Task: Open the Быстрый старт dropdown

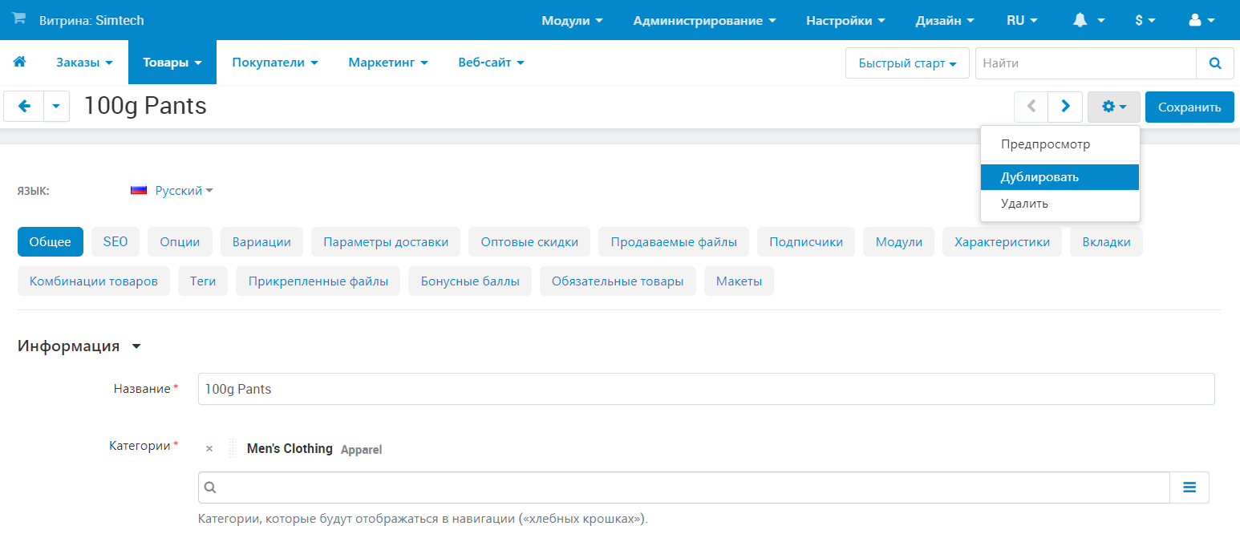Action: 907,63
